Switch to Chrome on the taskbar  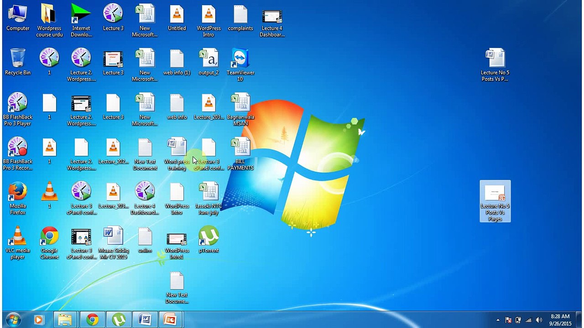pyautogui.click(x=92, y=320)
